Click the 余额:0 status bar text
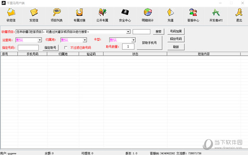Screen dimensions: 248x155 point(49,153)
